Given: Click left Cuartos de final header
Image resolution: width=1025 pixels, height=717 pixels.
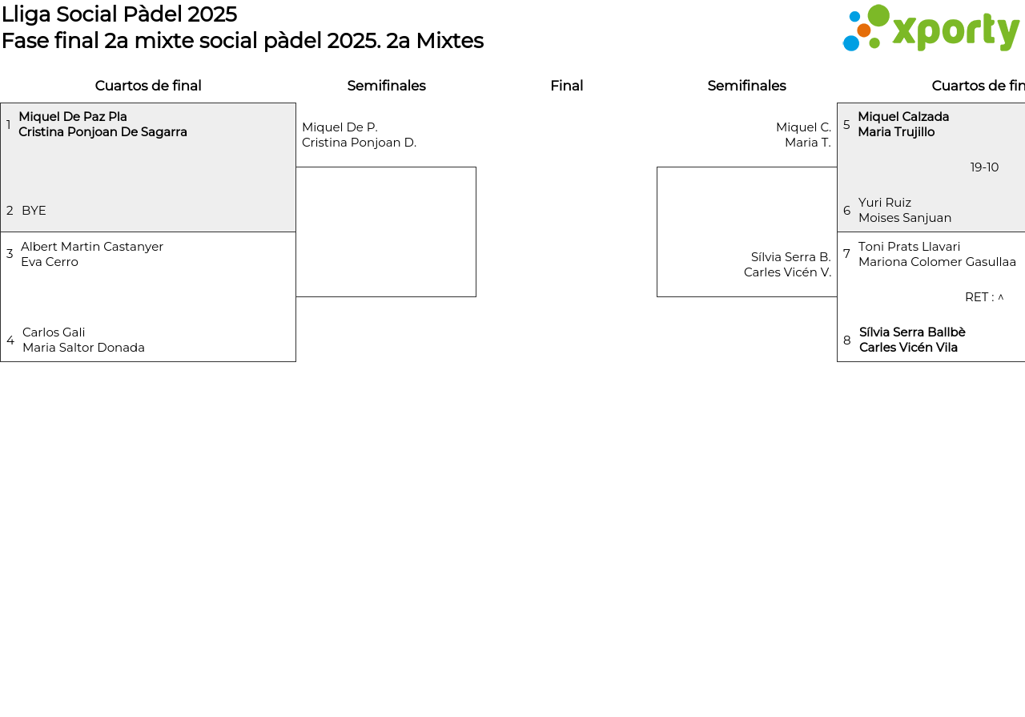Looking at the screenshot, I should (x=148, y=86).
